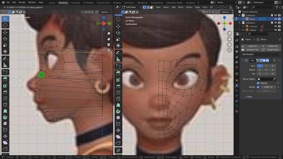Open the Modeling workspace tab
Screen dimensions: 283x159
click(x=63, y=3)
